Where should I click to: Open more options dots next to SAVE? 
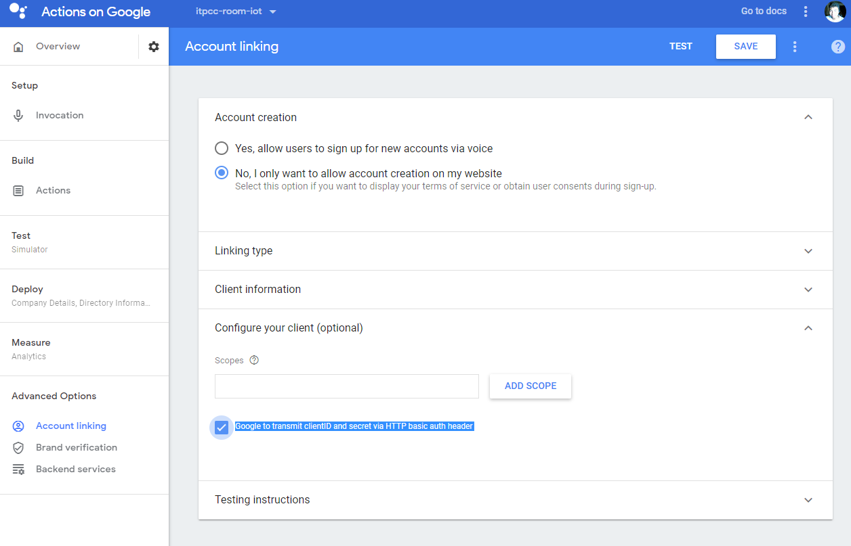click(x=795, y=47)
